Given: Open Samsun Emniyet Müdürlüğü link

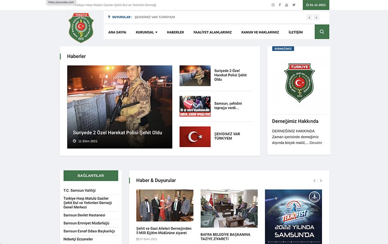Looking at the screenshot, I should click(x=86, y=223).
